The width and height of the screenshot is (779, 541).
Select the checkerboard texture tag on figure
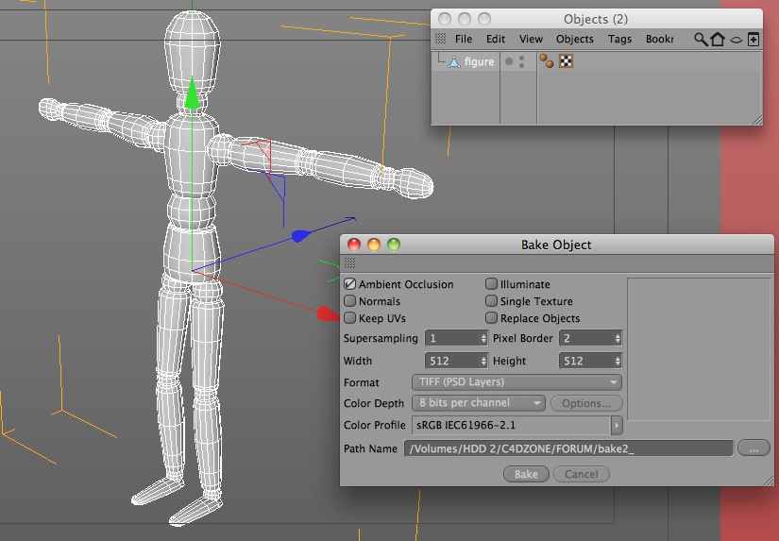pyautogui.click(x=567, y=61)
